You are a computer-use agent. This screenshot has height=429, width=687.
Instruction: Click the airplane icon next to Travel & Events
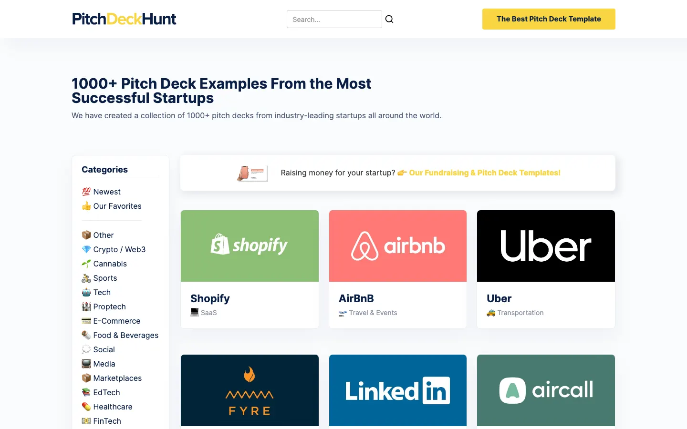point(343,313)
